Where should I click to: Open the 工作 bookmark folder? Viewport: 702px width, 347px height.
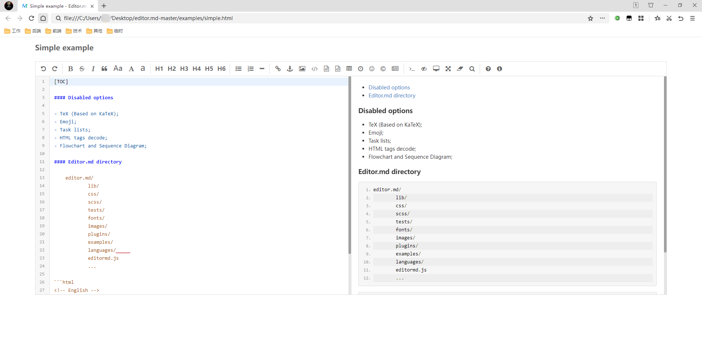click(x=12, y=31)
